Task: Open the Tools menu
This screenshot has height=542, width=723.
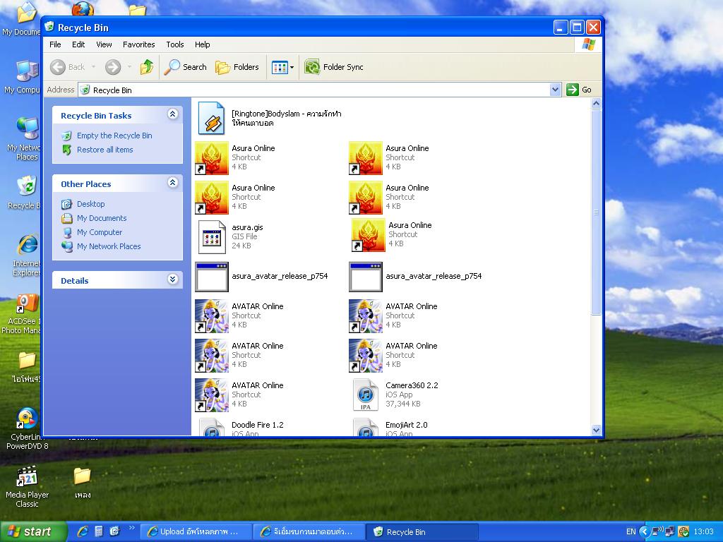Action: tap(175, 44)
